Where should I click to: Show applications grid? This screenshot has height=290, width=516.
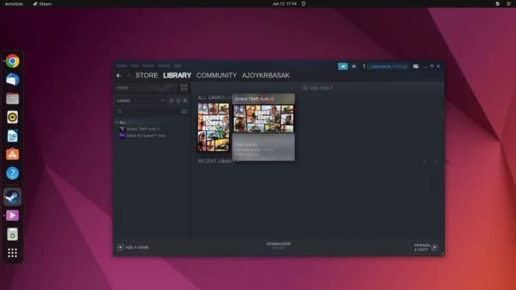point(12,253)
